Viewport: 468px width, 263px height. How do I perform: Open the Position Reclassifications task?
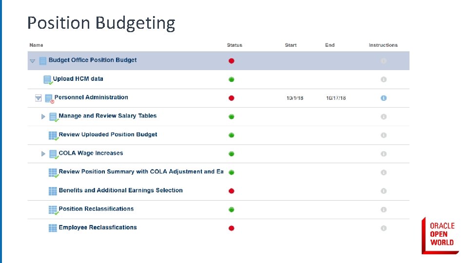coord(96,209)
